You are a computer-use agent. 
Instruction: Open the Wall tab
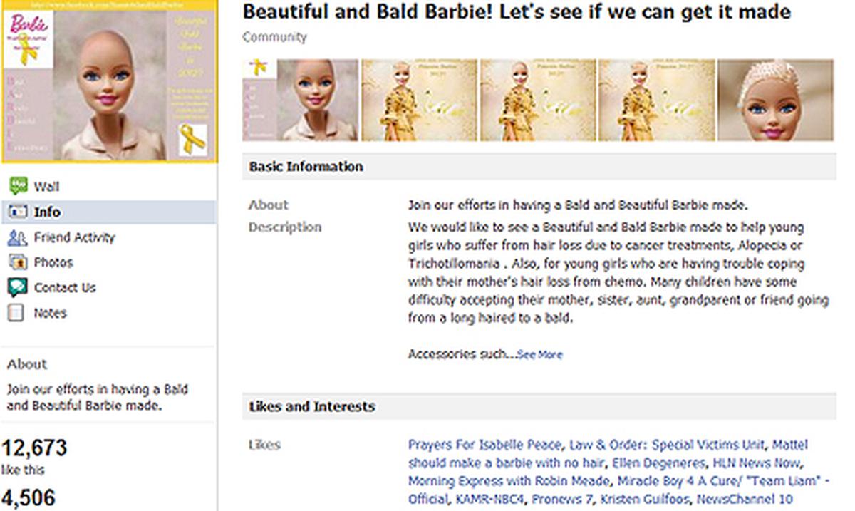pos(46,187)
